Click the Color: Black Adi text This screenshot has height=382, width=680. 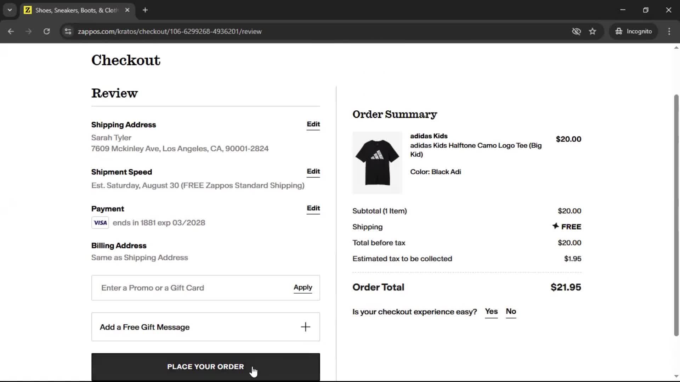coord(436,172)
